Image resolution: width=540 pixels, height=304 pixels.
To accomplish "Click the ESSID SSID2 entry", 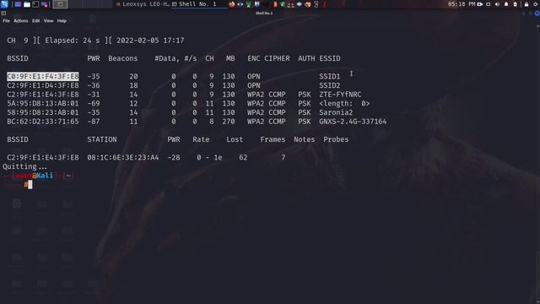I will pyautogui.click(x=330, y=85).
